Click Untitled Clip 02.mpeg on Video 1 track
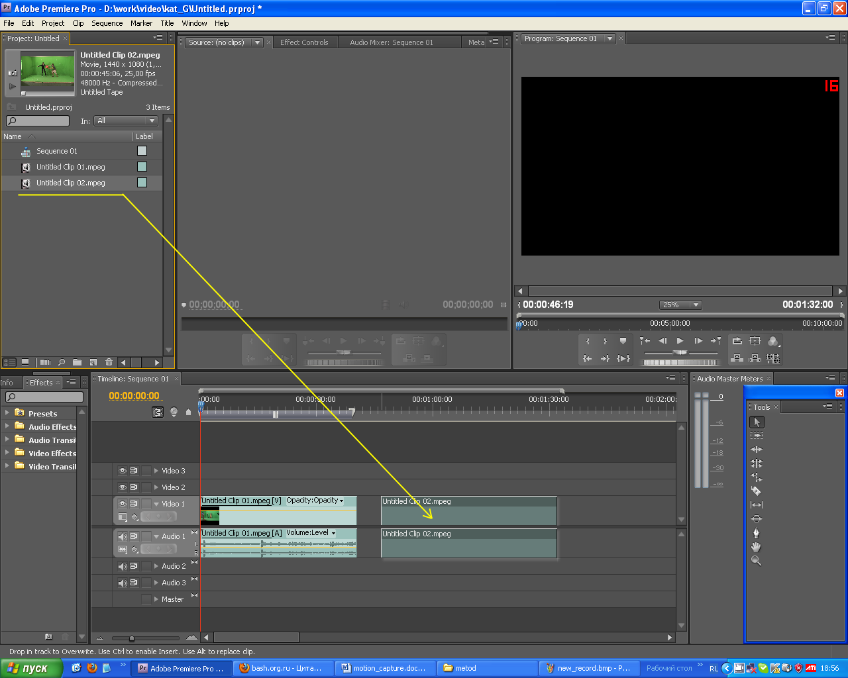 point(469,510)
